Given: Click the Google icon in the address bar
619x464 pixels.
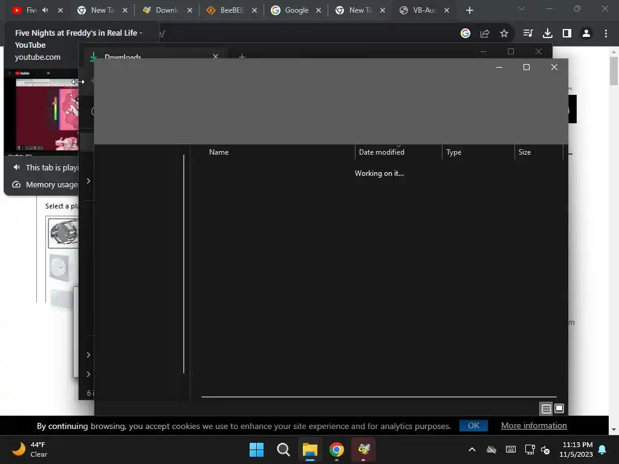Looking at the screenshot, I should 465,34.
